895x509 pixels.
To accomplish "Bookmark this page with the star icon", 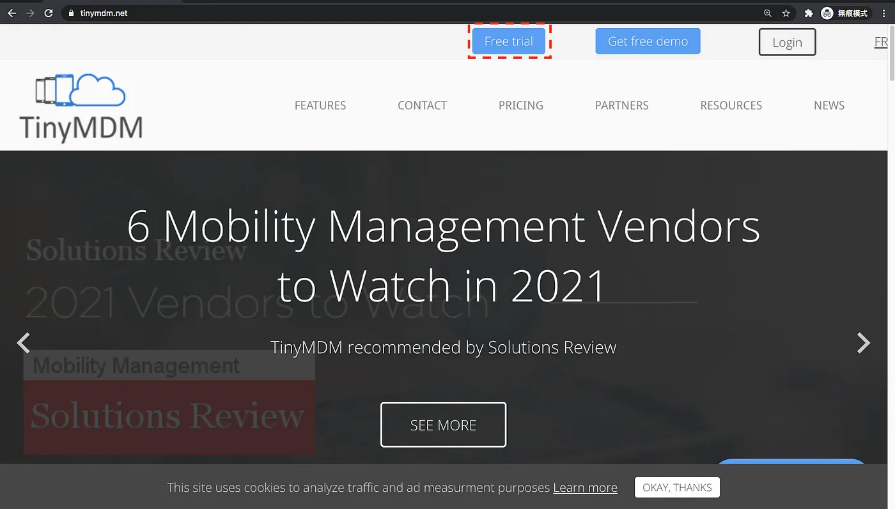I will (786, 13).
